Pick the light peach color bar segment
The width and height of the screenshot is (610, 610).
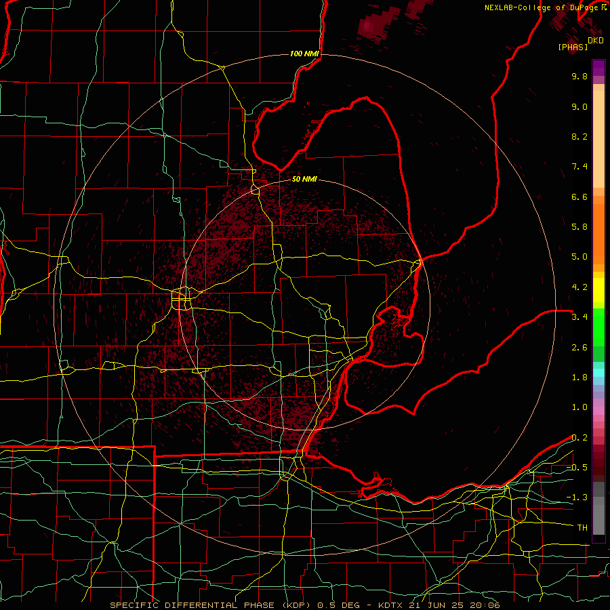(x=598, y=140)
